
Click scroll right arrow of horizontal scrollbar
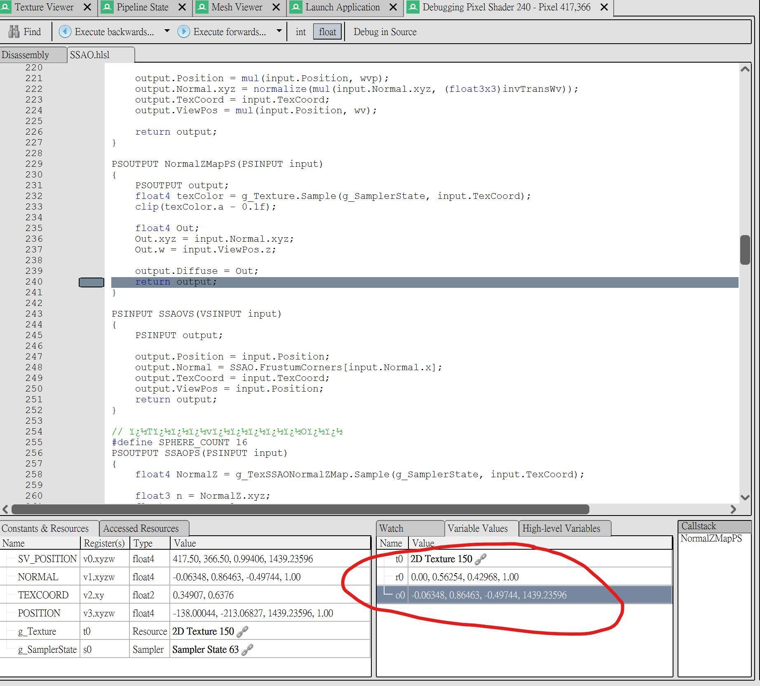pyautogui.click(x=733, y=509)
